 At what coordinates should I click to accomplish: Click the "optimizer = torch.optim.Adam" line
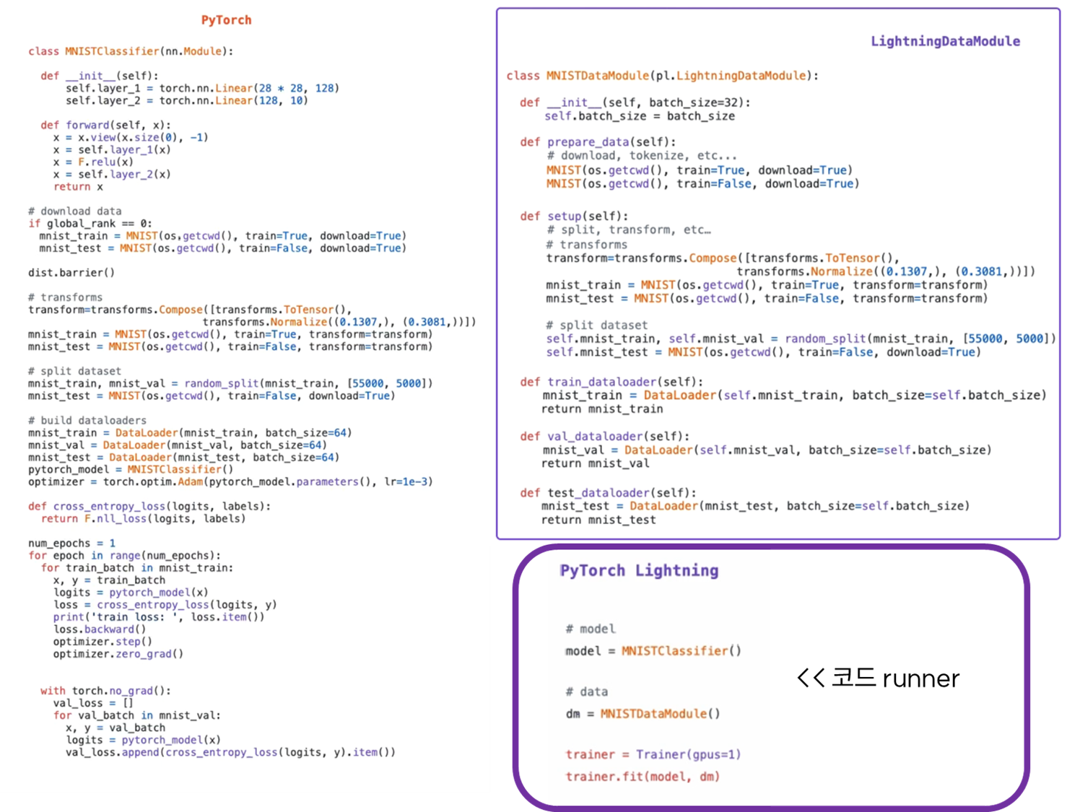[230, 481]
